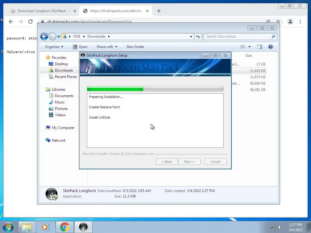The height and width of the screenshot is (233, 311).
Task: Open the view options dropdown arrow
Action: [x=250, y=47]
